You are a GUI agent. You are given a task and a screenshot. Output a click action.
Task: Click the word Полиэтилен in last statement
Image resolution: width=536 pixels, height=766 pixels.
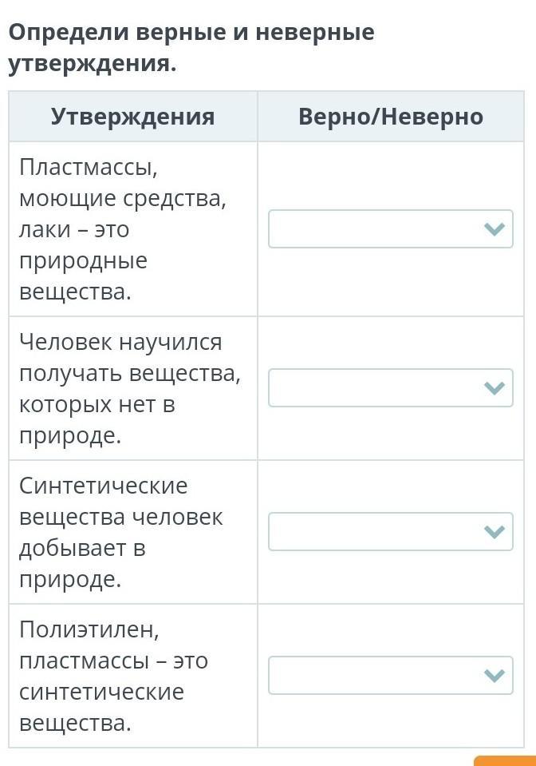pos(89,629)
